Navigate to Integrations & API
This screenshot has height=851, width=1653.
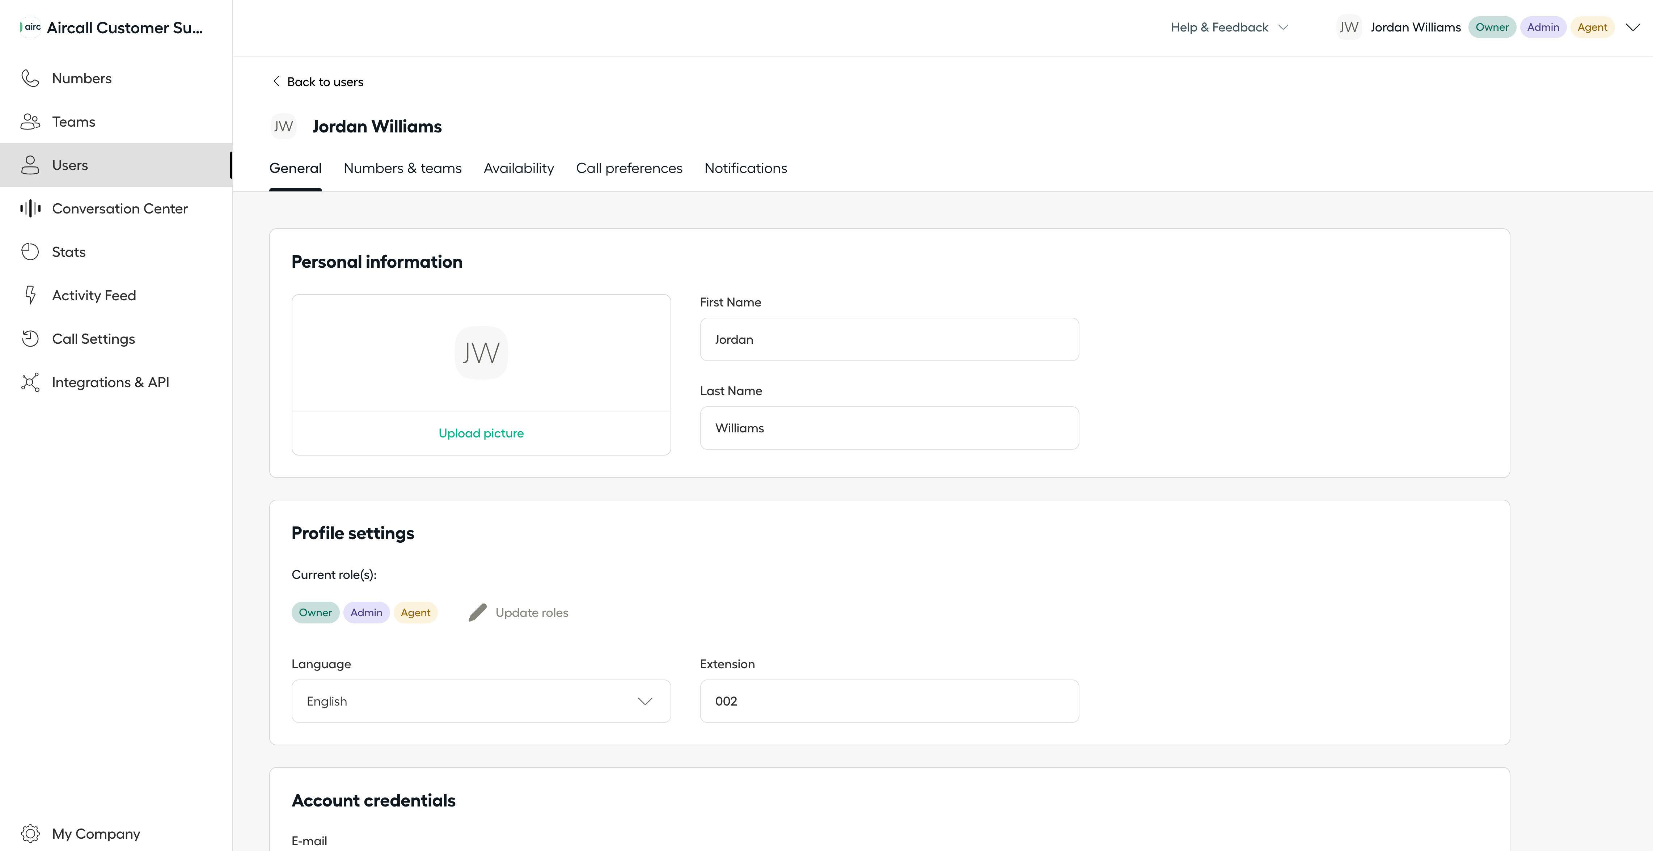116,382
